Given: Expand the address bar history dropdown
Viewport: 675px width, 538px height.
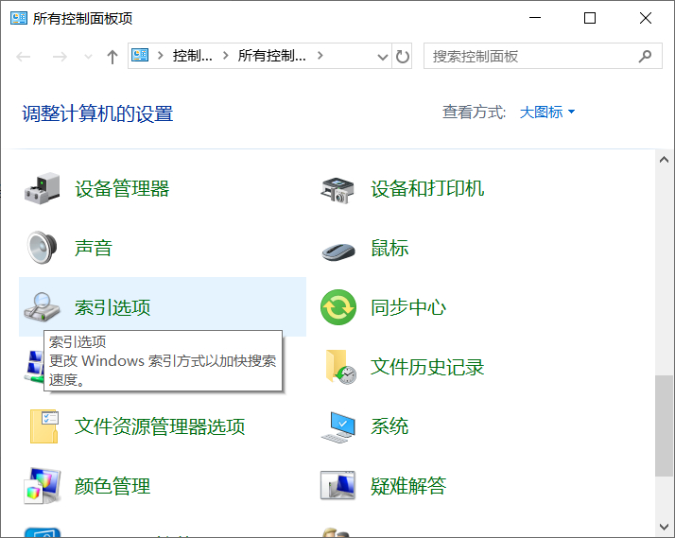Looking at the screenshot, I should point(382,57).
